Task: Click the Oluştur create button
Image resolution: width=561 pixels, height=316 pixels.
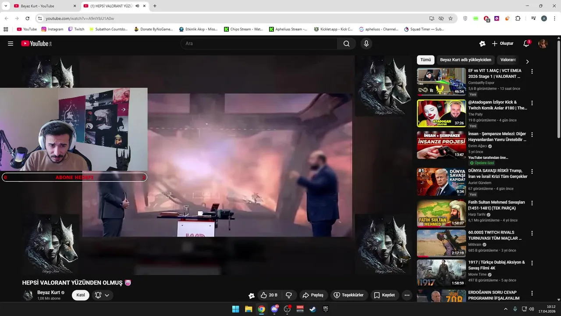Action: pos(502,43)
